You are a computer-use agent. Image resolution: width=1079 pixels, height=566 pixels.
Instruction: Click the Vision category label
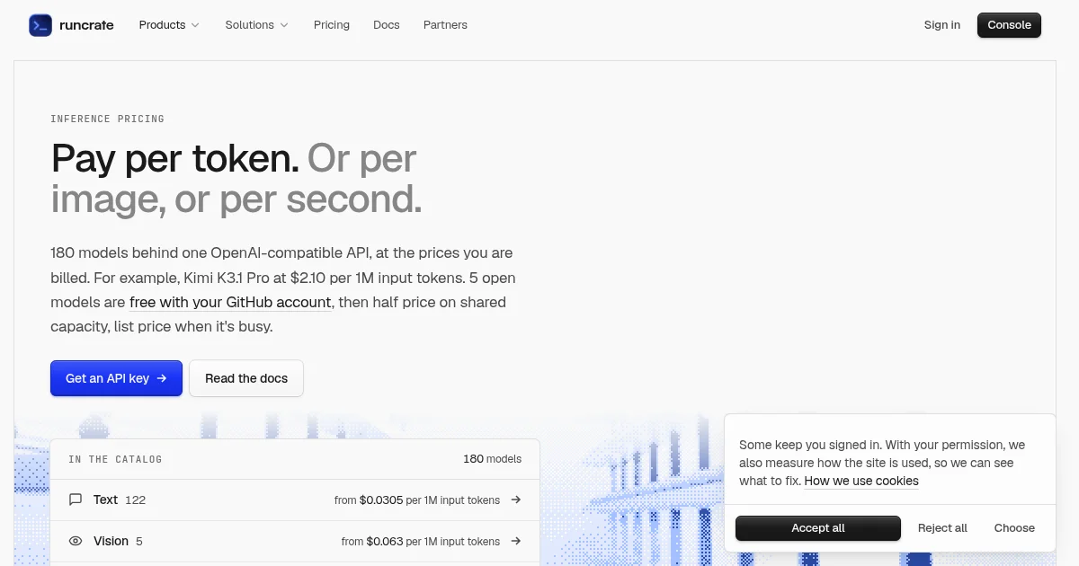pyautogui.click(x=111, y=541)
